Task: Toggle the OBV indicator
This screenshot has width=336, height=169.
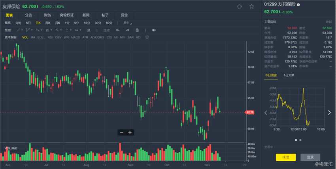Action: [58, 37]
